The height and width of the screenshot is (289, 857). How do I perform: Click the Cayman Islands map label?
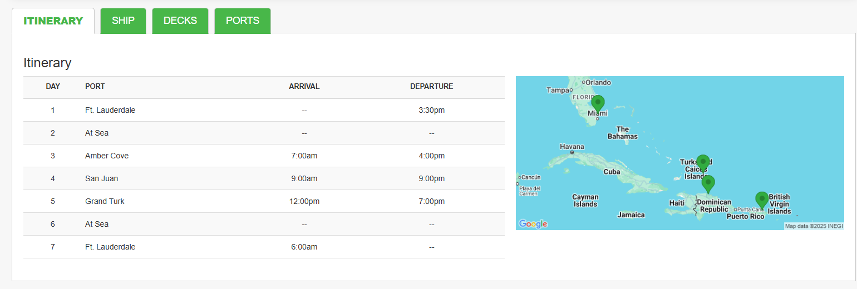tap(585, 200)
